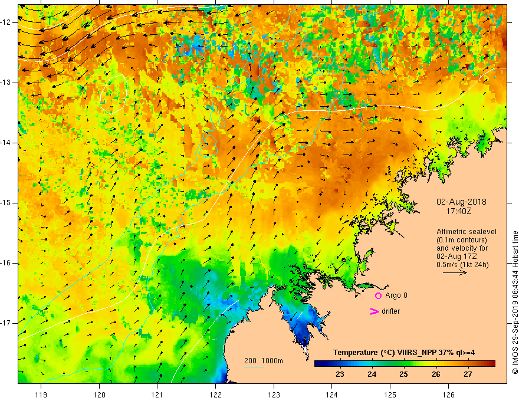Click the 120 longitude axis label

point(99,395)
